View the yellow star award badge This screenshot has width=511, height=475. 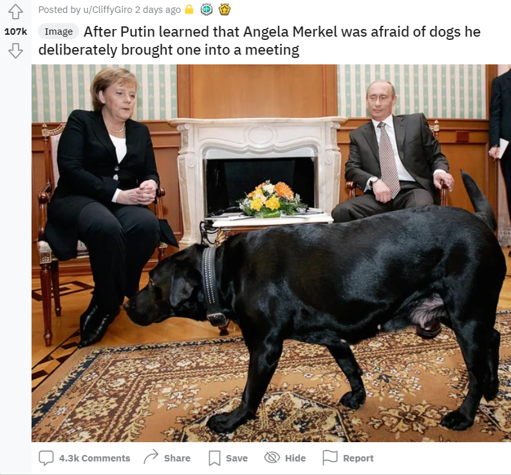click(224, 10)
